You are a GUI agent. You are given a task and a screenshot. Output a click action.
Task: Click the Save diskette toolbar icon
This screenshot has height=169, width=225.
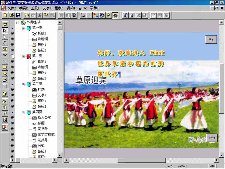pos(18,15)
